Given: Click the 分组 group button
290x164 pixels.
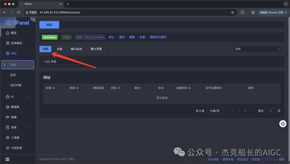Looking at the screenshot, I should [60, 49].
